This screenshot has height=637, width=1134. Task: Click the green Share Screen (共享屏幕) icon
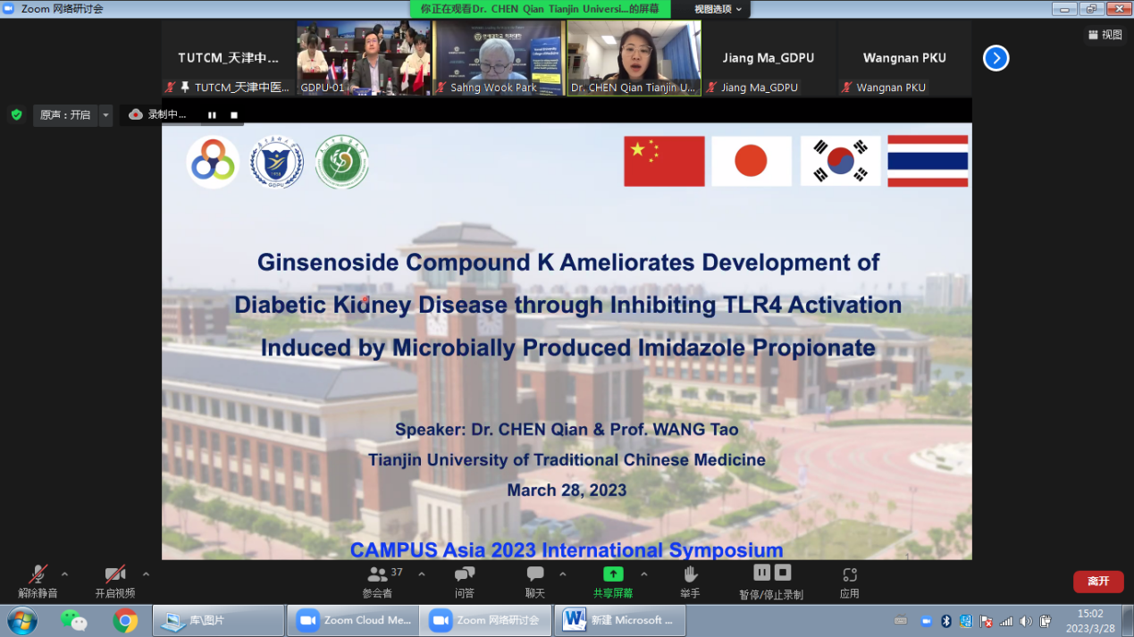tap(613, 574)
